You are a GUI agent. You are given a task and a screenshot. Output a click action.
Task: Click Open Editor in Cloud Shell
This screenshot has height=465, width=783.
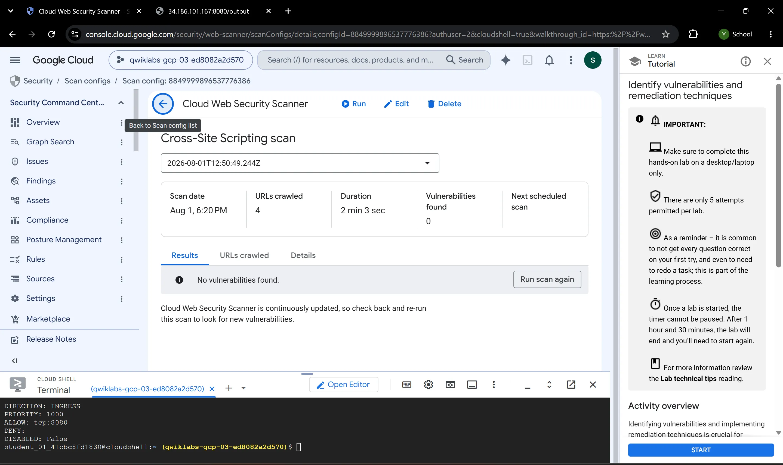click(x=343, y=385)
